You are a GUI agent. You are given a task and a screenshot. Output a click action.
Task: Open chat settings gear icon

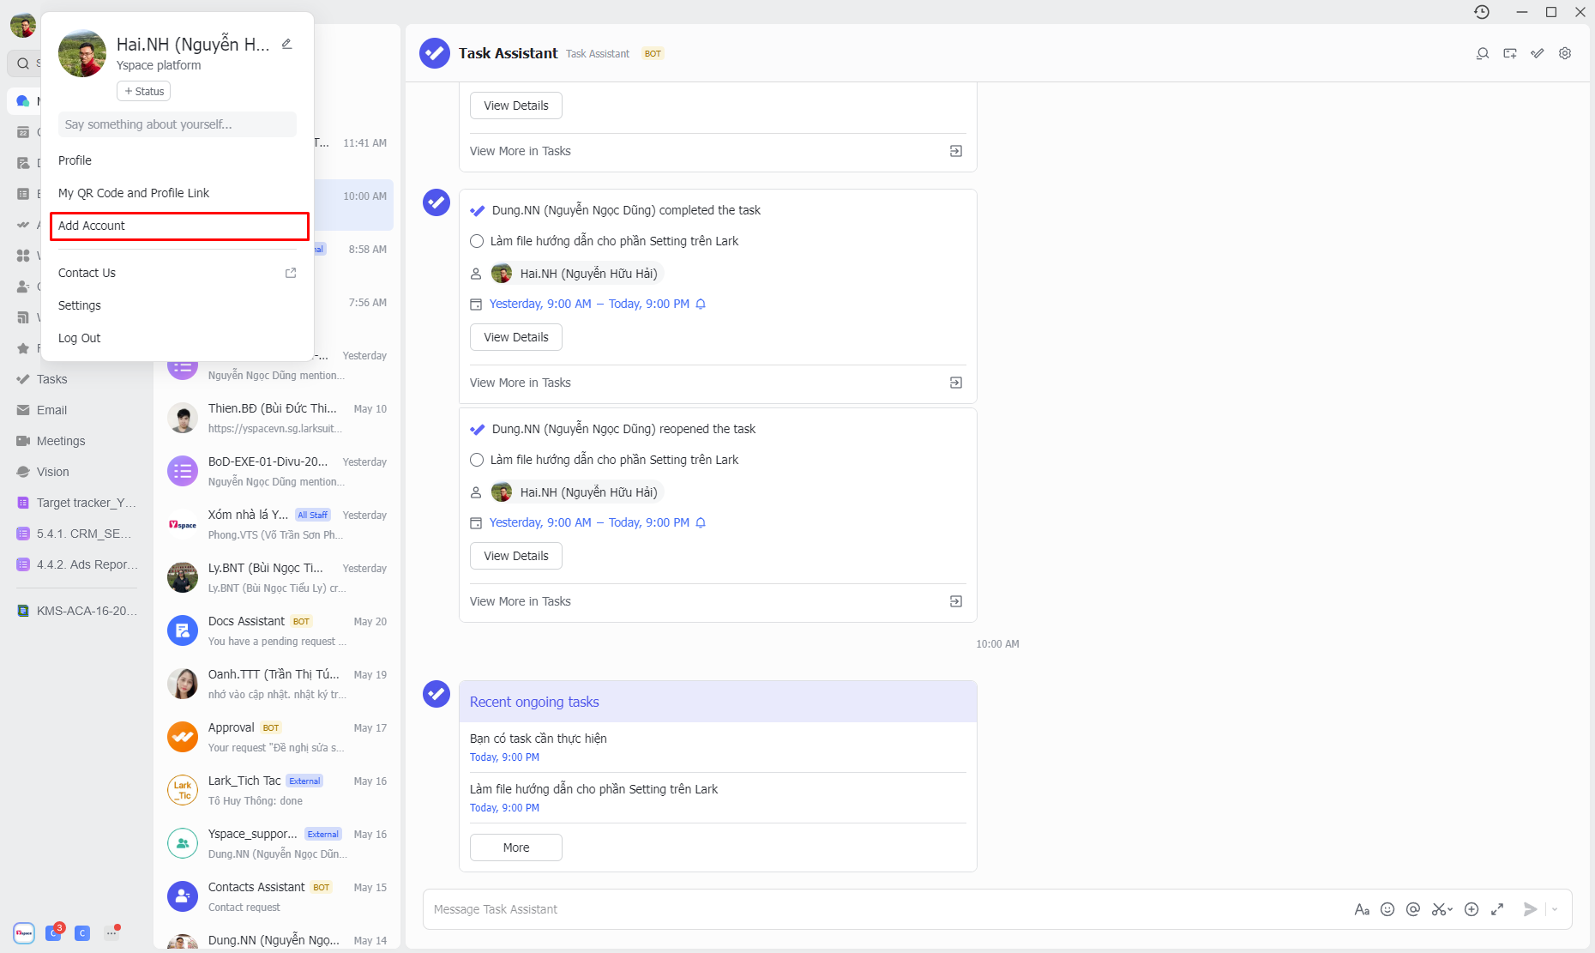[x=1565, y=53]
